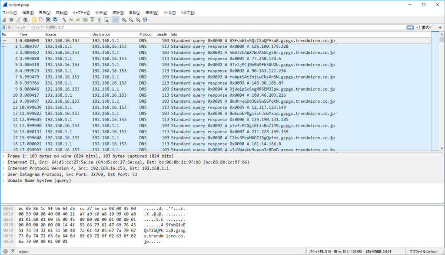Click the zoom in magnifier icon
445x255 pixels.
click(124, 20)
